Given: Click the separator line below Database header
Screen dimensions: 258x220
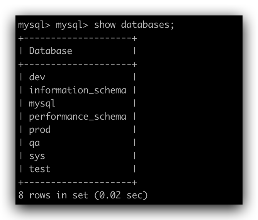Looking at the screenshot, I should tap(78, 64).
